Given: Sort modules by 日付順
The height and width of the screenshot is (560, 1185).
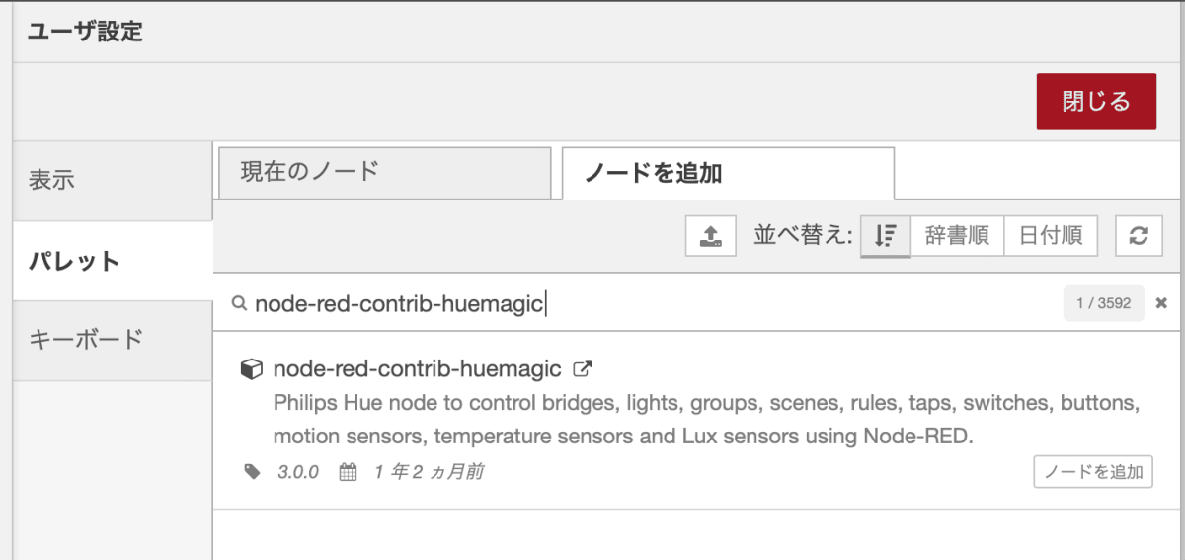Looking at the screenshot, I should click(x=1051, y=235).
